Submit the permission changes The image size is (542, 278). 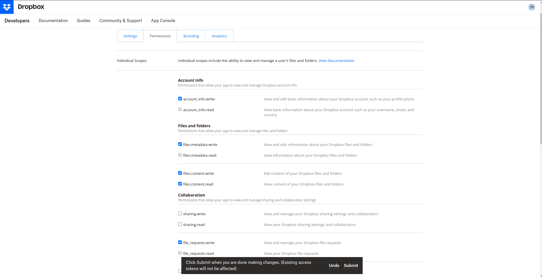[350, 265]
